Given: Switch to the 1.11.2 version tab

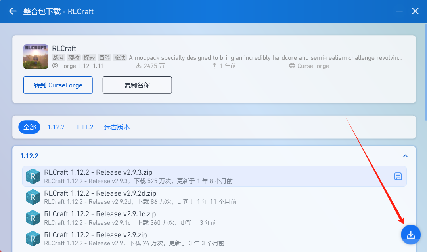Looking at the screenshot, I should [84, 127].
